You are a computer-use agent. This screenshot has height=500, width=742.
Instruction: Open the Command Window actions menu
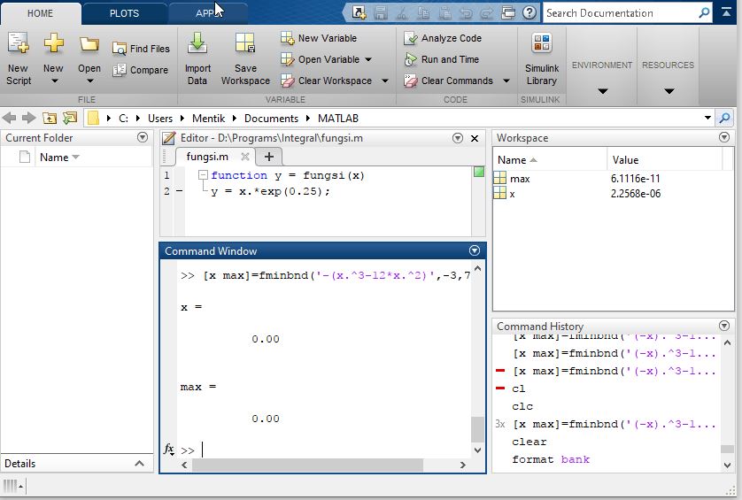475,251
